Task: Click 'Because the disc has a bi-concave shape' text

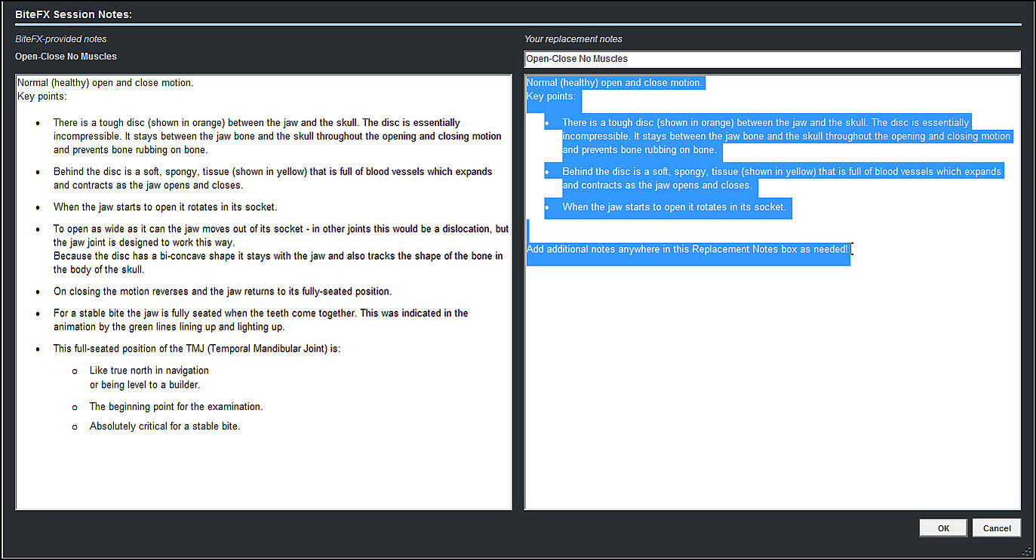Action: click(x=278, y=263)
